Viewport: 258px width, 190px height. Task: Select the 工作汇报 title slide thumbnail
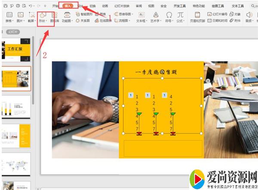coord(17,51)
